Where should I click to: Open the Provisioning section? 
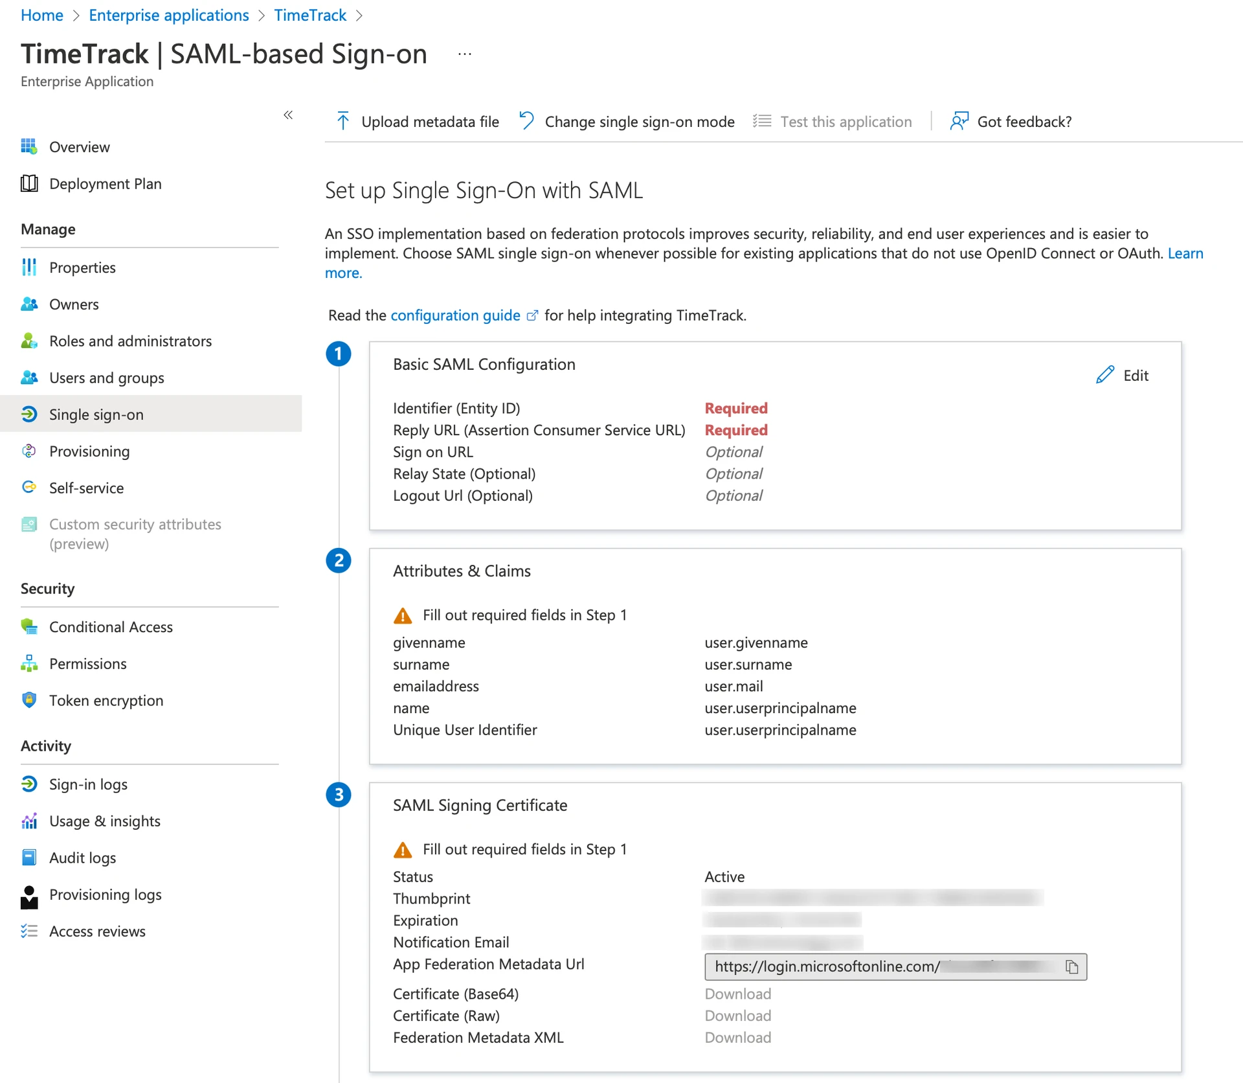point(89,451)
